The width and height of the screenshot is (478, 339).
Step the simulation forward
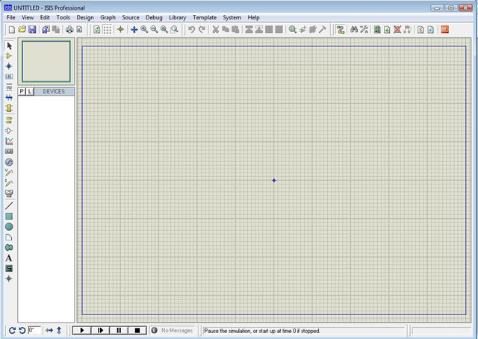coord(100,330)
